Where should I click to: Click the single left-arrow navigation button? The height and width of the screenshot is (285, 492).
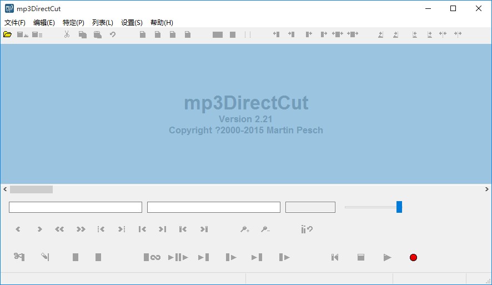(x=18, y=229)
